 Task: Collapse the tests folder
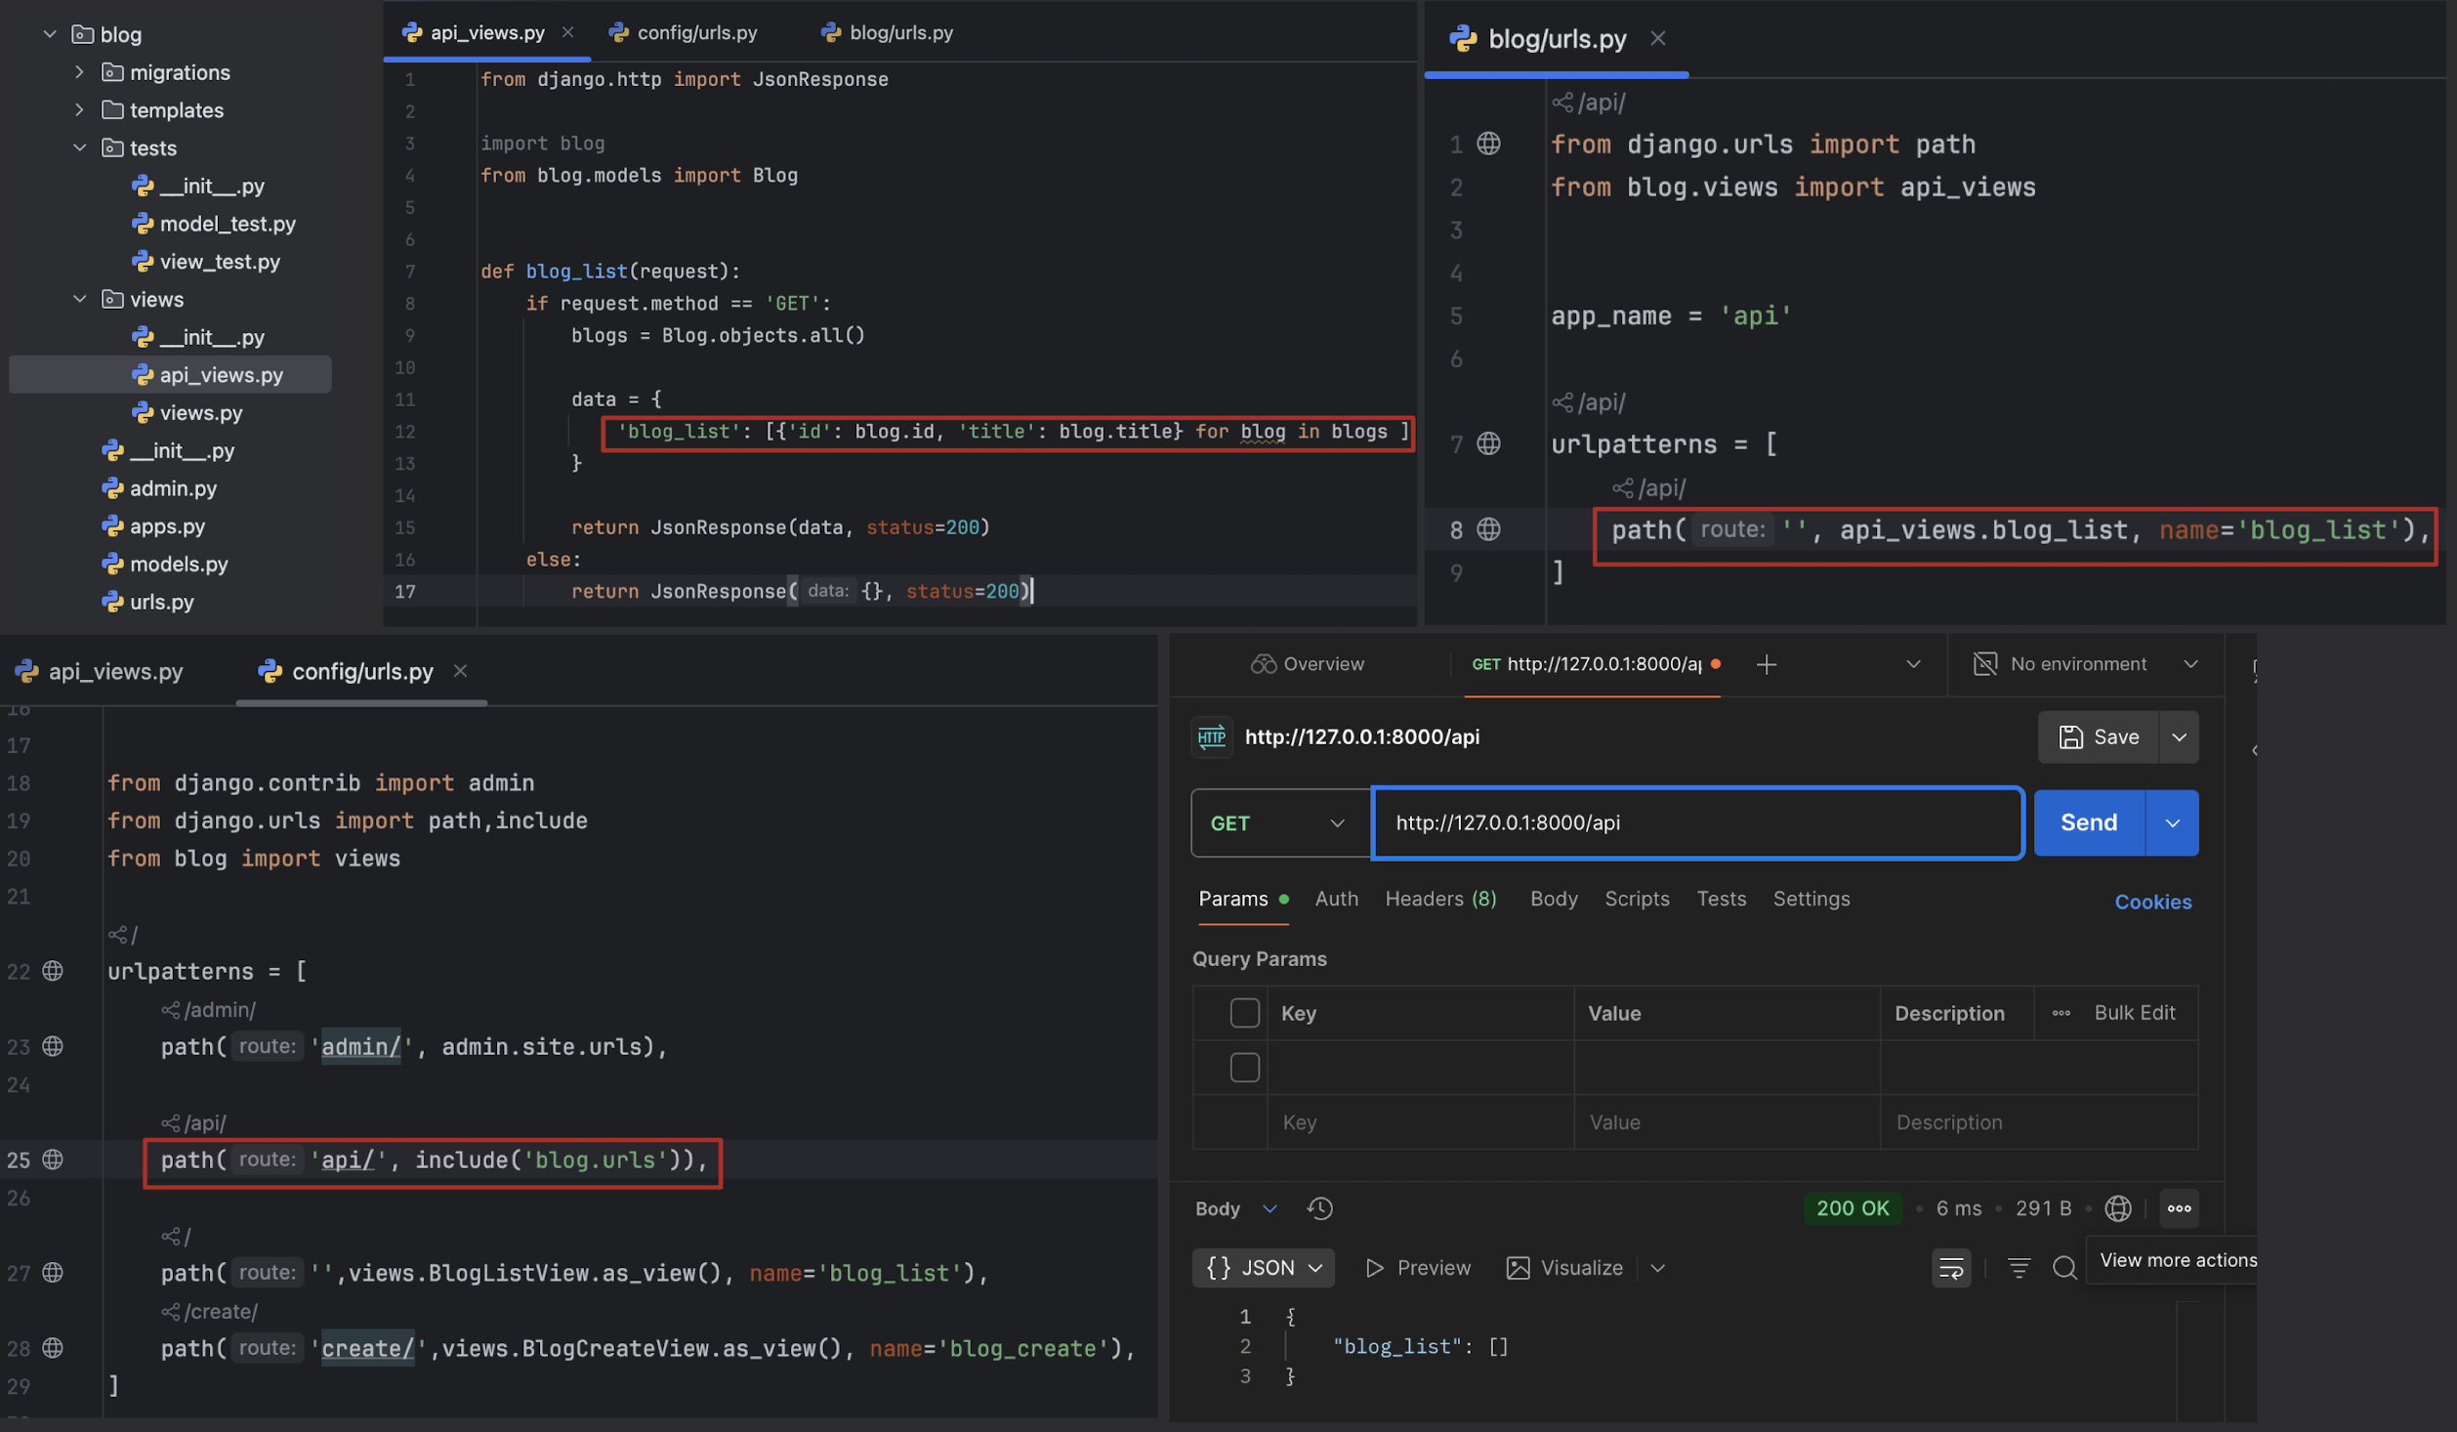[x=80, y=147]
